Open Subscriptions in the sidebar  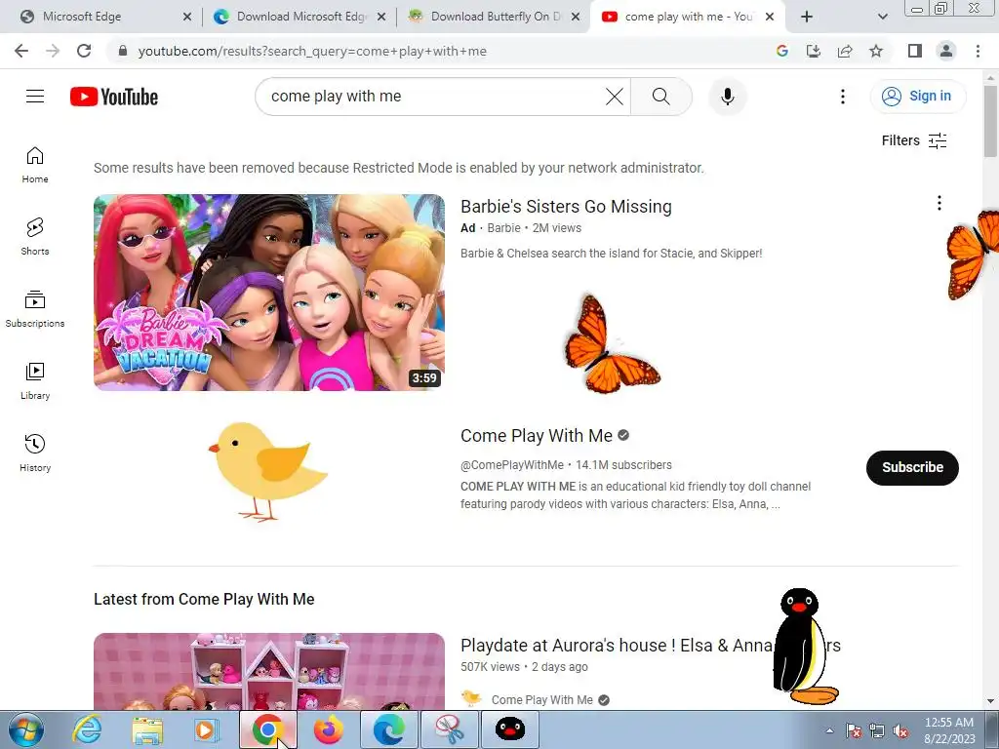(35, 309)
